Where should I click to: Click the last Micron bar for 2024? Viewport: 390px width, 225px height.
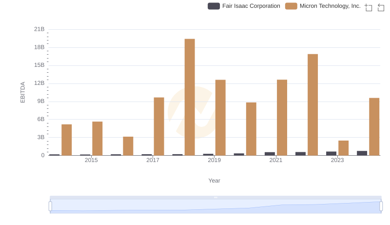(x=374, y=127)
